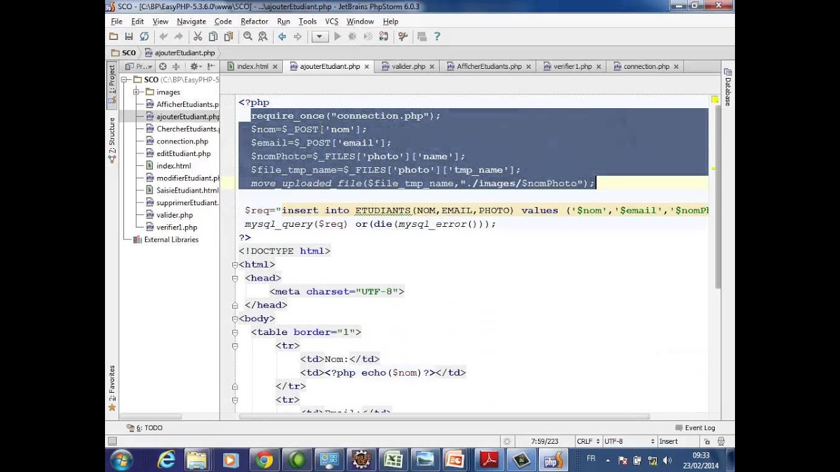Image resolution: width=840 pixels, height=472 pixels.
Task: Click the Synchronize refresh icon
Action: click(x=144, y=37)
